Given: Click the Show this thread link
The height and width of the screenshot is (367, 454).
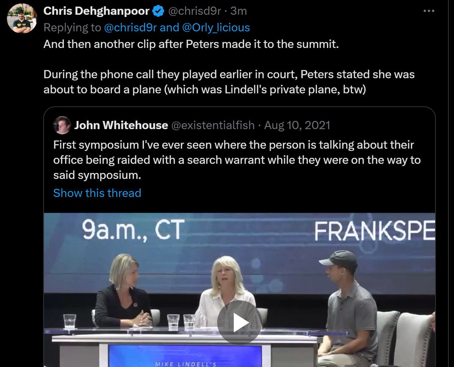Looking at the screenshot, I should 97,193.
